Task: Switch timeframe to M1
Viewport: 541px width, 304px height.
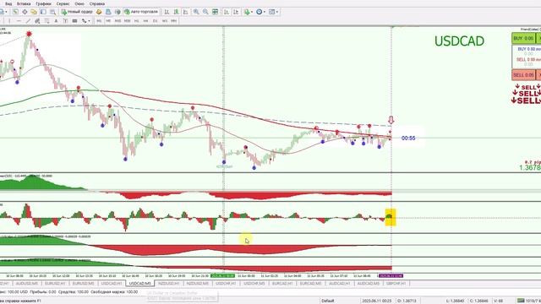Action: point(99,21)
